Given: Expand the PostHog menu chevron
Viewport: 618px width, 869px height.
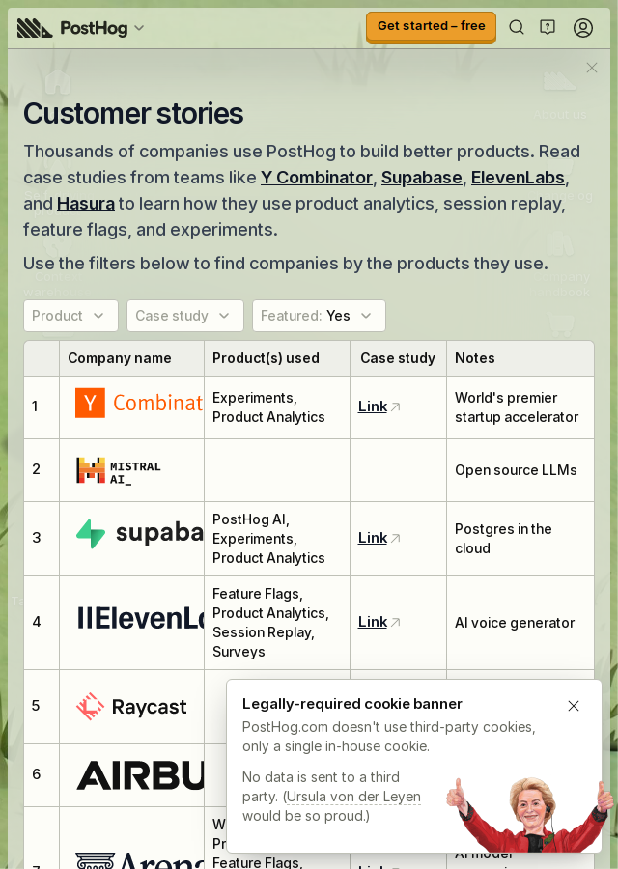Looking at the screenshot, I should (139, 28).
